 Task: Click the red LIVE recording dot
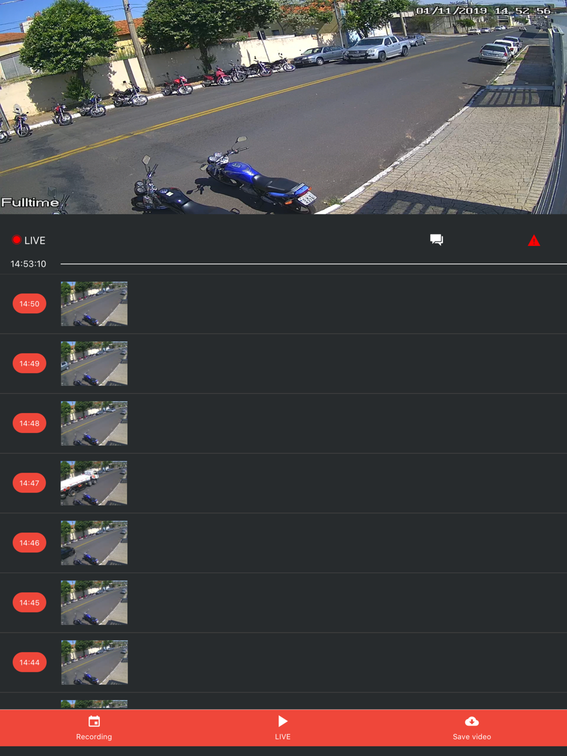point(16,240)
